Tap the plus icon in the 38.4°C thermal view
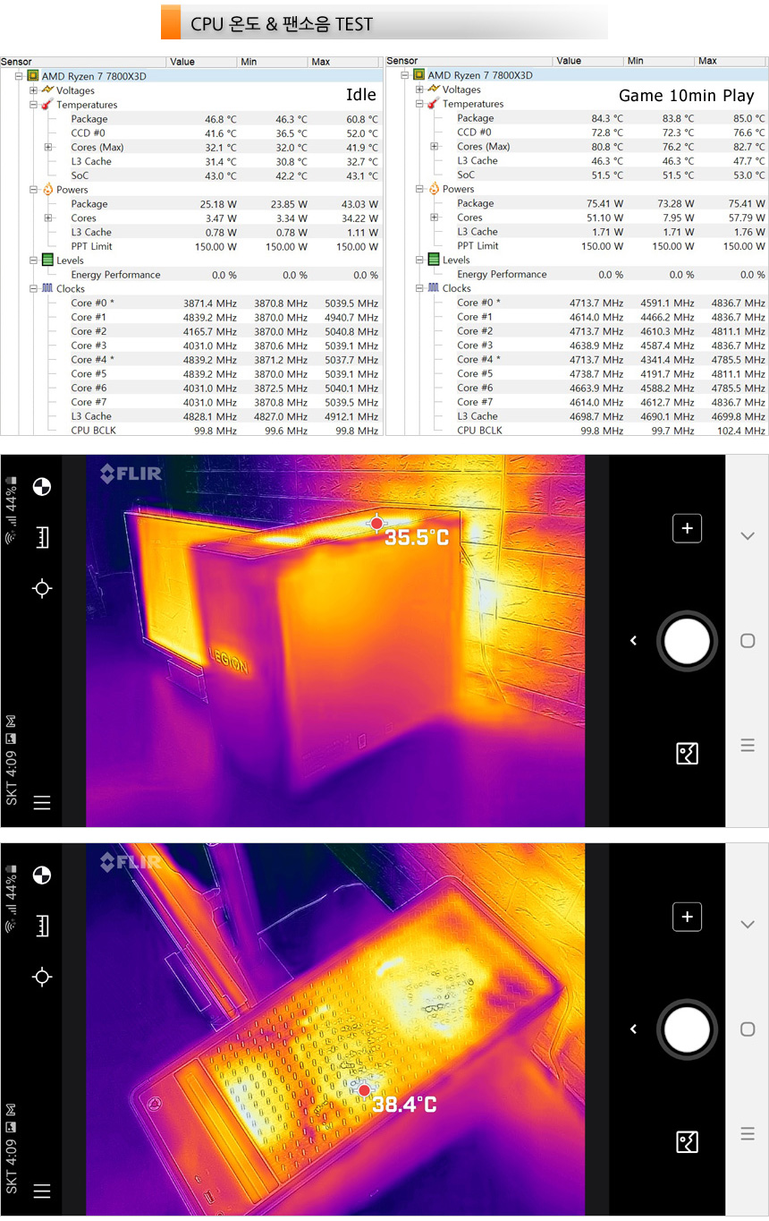 click(x=687, y=917)
